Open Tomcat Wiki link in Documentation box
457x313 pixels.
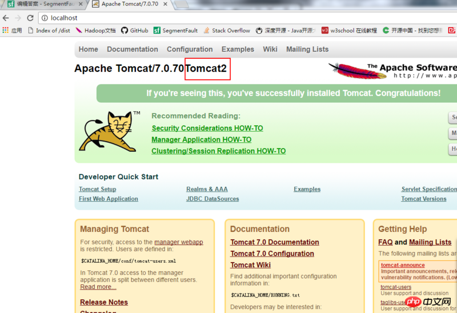tap(250, 265)
